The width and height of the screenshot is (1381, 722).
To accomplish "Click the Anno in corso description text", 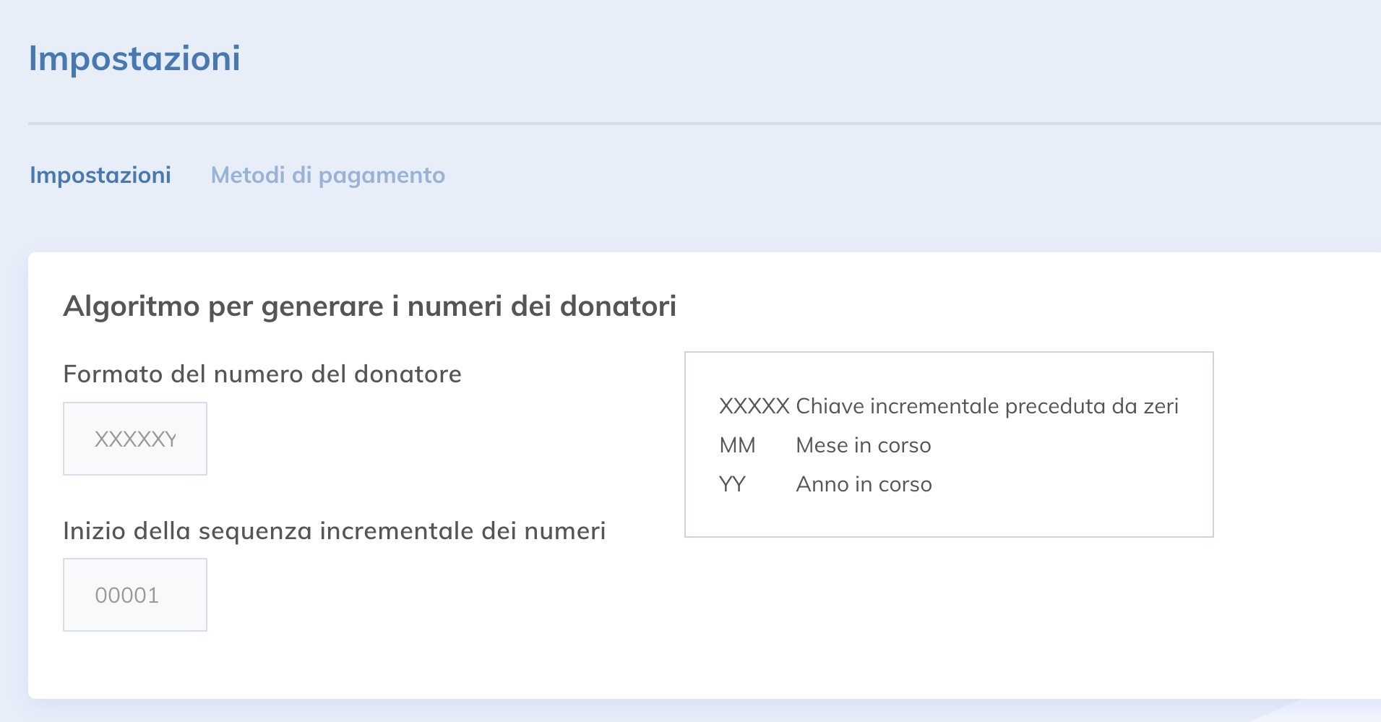I will tap(864, 484).
